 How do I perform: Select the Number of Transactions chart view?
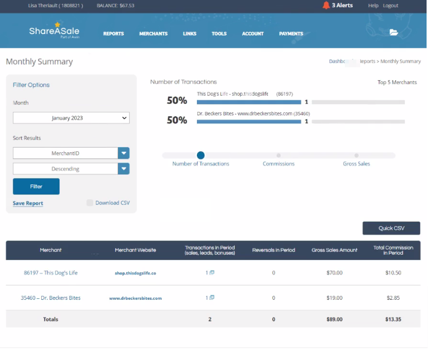pyautogui.click(x=201, y=155)
